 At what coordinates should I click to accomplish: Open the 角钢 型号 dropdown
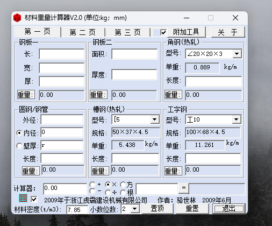coord(237,54)
